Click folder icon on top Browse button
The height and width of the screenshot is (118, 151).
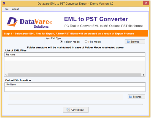[x=128, y=42]
